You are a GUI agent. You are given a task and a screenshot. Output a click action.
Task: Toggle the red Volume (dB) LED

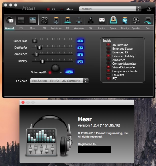[50, 73]
